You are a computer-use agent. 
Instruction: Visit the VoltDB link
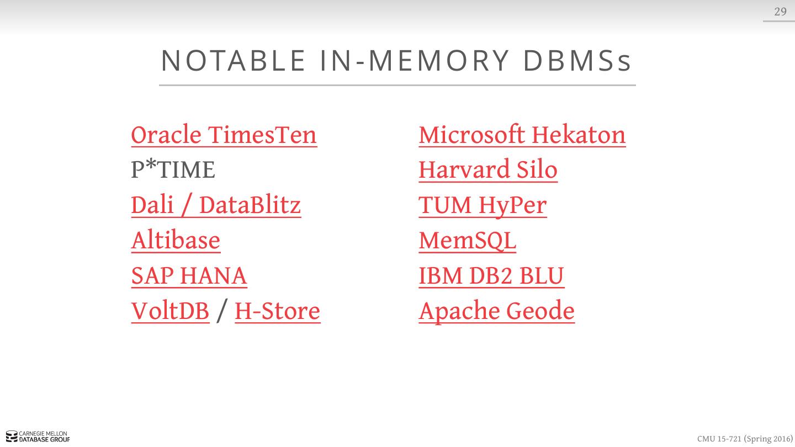[x=170, y=311]
